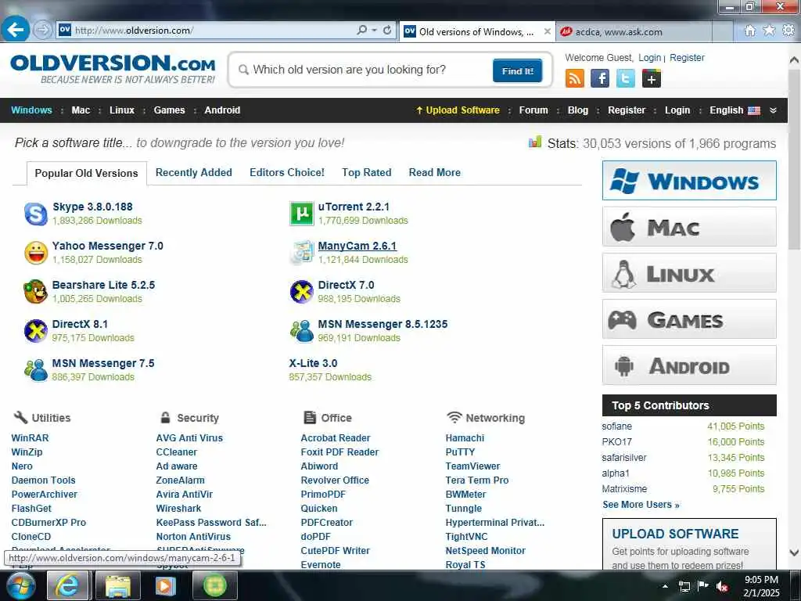Open media player icon in taskbar

[x=166, y=585]
